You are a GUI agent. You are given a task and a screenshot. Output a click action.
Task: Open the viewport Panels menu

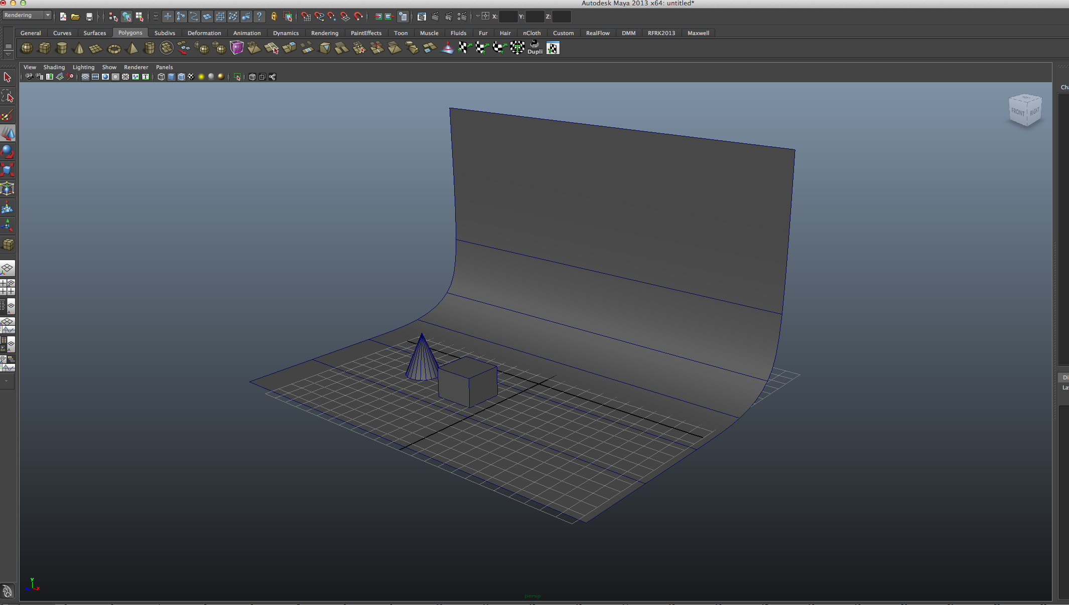coord(164,67)
